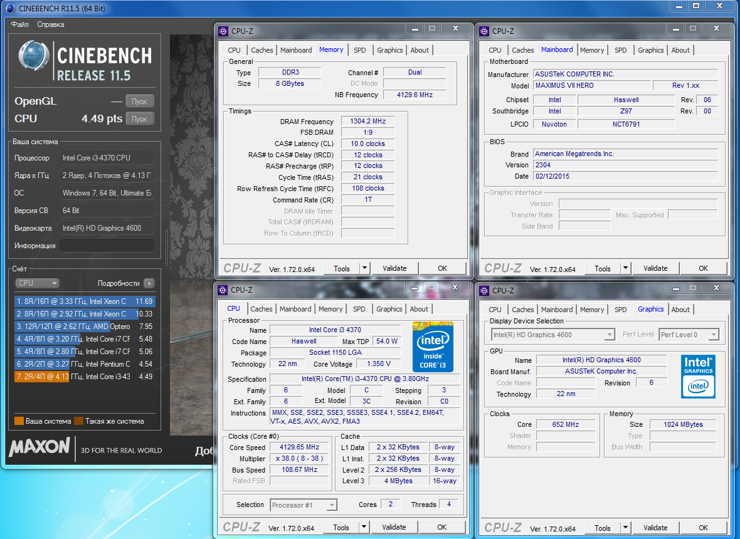The height and width of the screenshot is (539, 740).
Task: Open Tools dropdown arrow in Mainboard window
Action: click(625, 268)
